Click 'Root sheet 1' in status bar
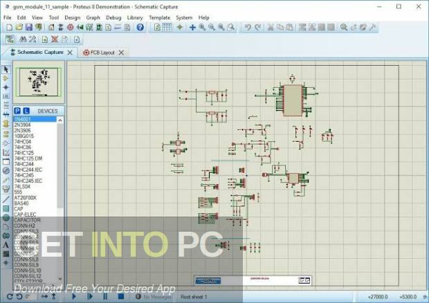 [194, 297]
